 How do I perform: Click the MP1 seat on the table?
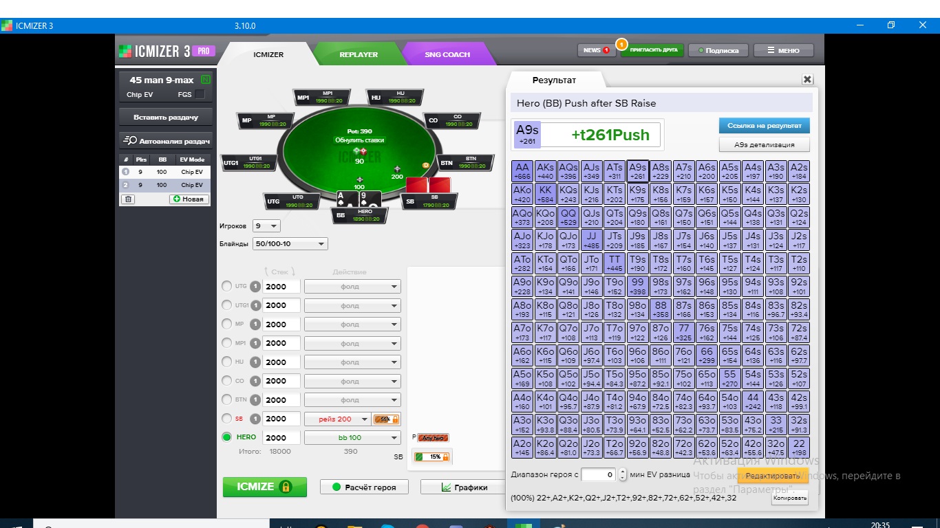322,98
